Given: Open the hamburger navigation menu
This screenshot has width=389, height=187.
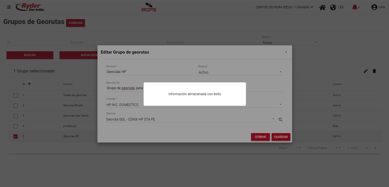Looking at the screenshot, I should click(9, 7).
